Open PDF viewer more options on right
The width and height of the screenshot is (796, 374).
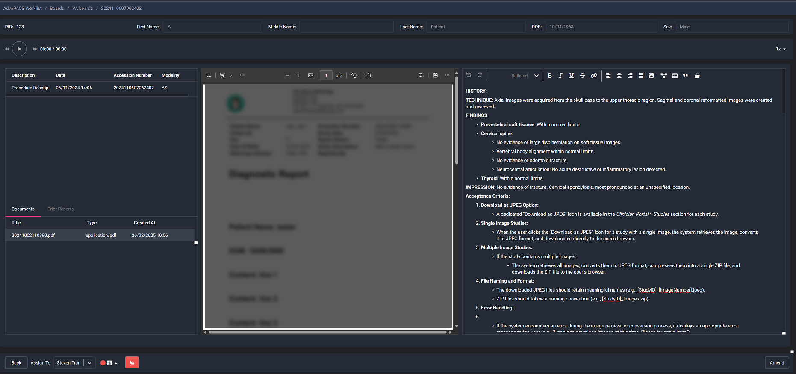click(447, 75)
